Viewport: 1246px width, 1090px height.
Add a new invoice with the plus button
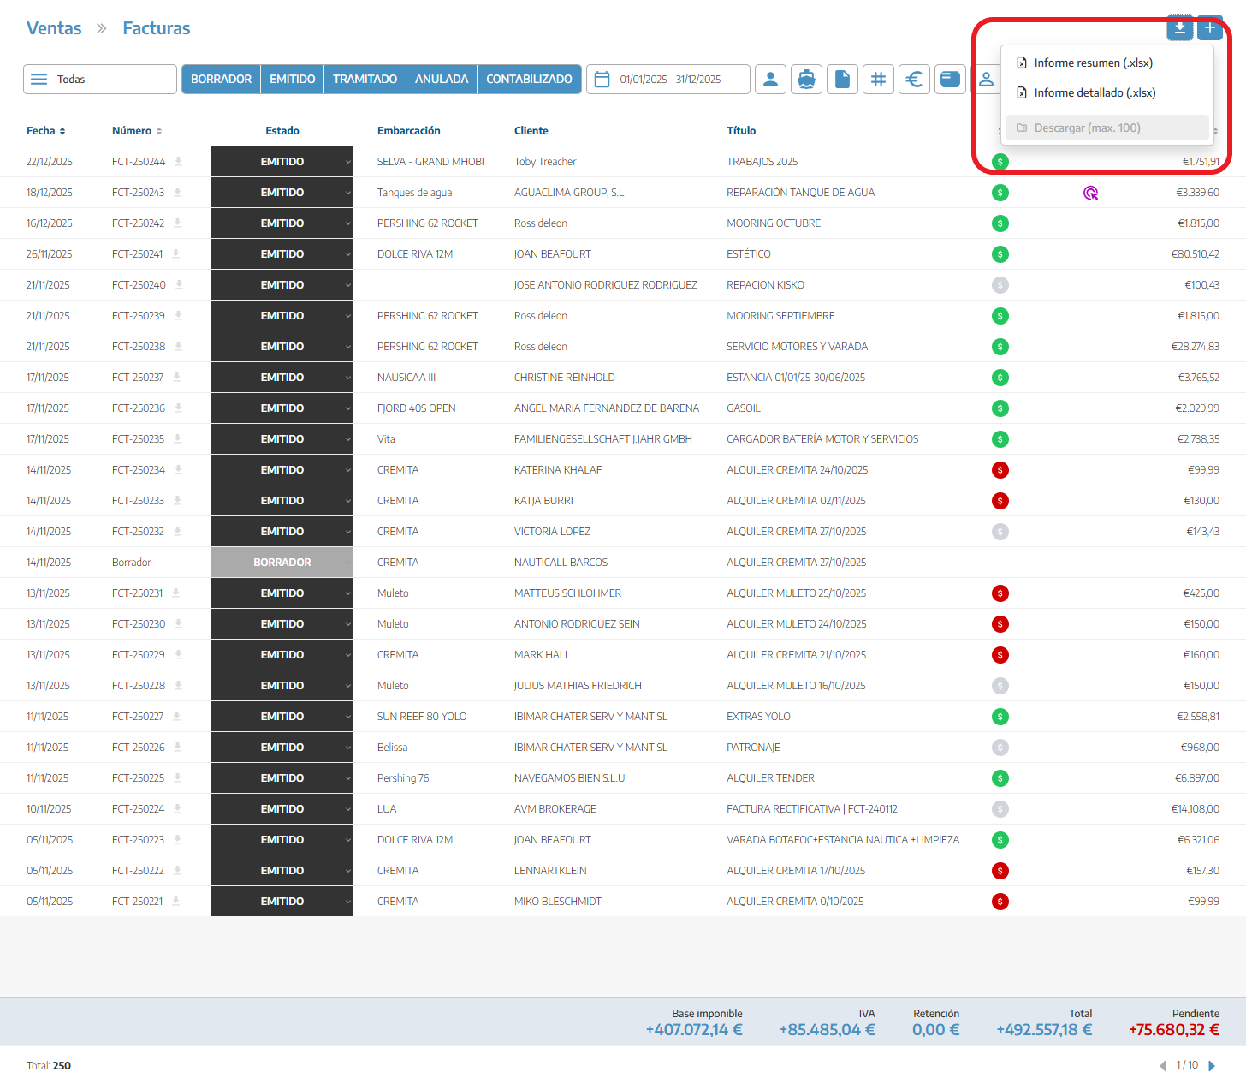pos(1210,28)
